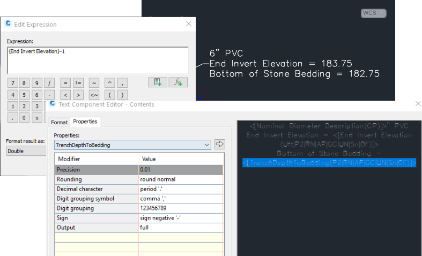
Task: Click the caret ^ power key
Action: (110, 83)
